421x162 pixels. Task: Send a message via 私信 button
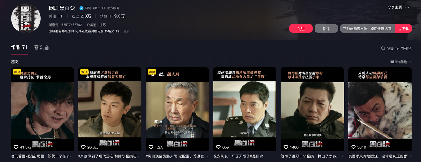coord(326,29)
